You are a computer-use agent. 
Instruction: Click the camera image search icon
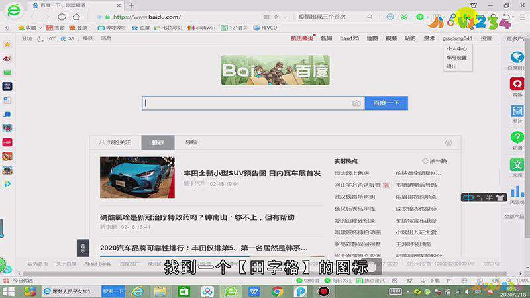[x=356, y=103]
